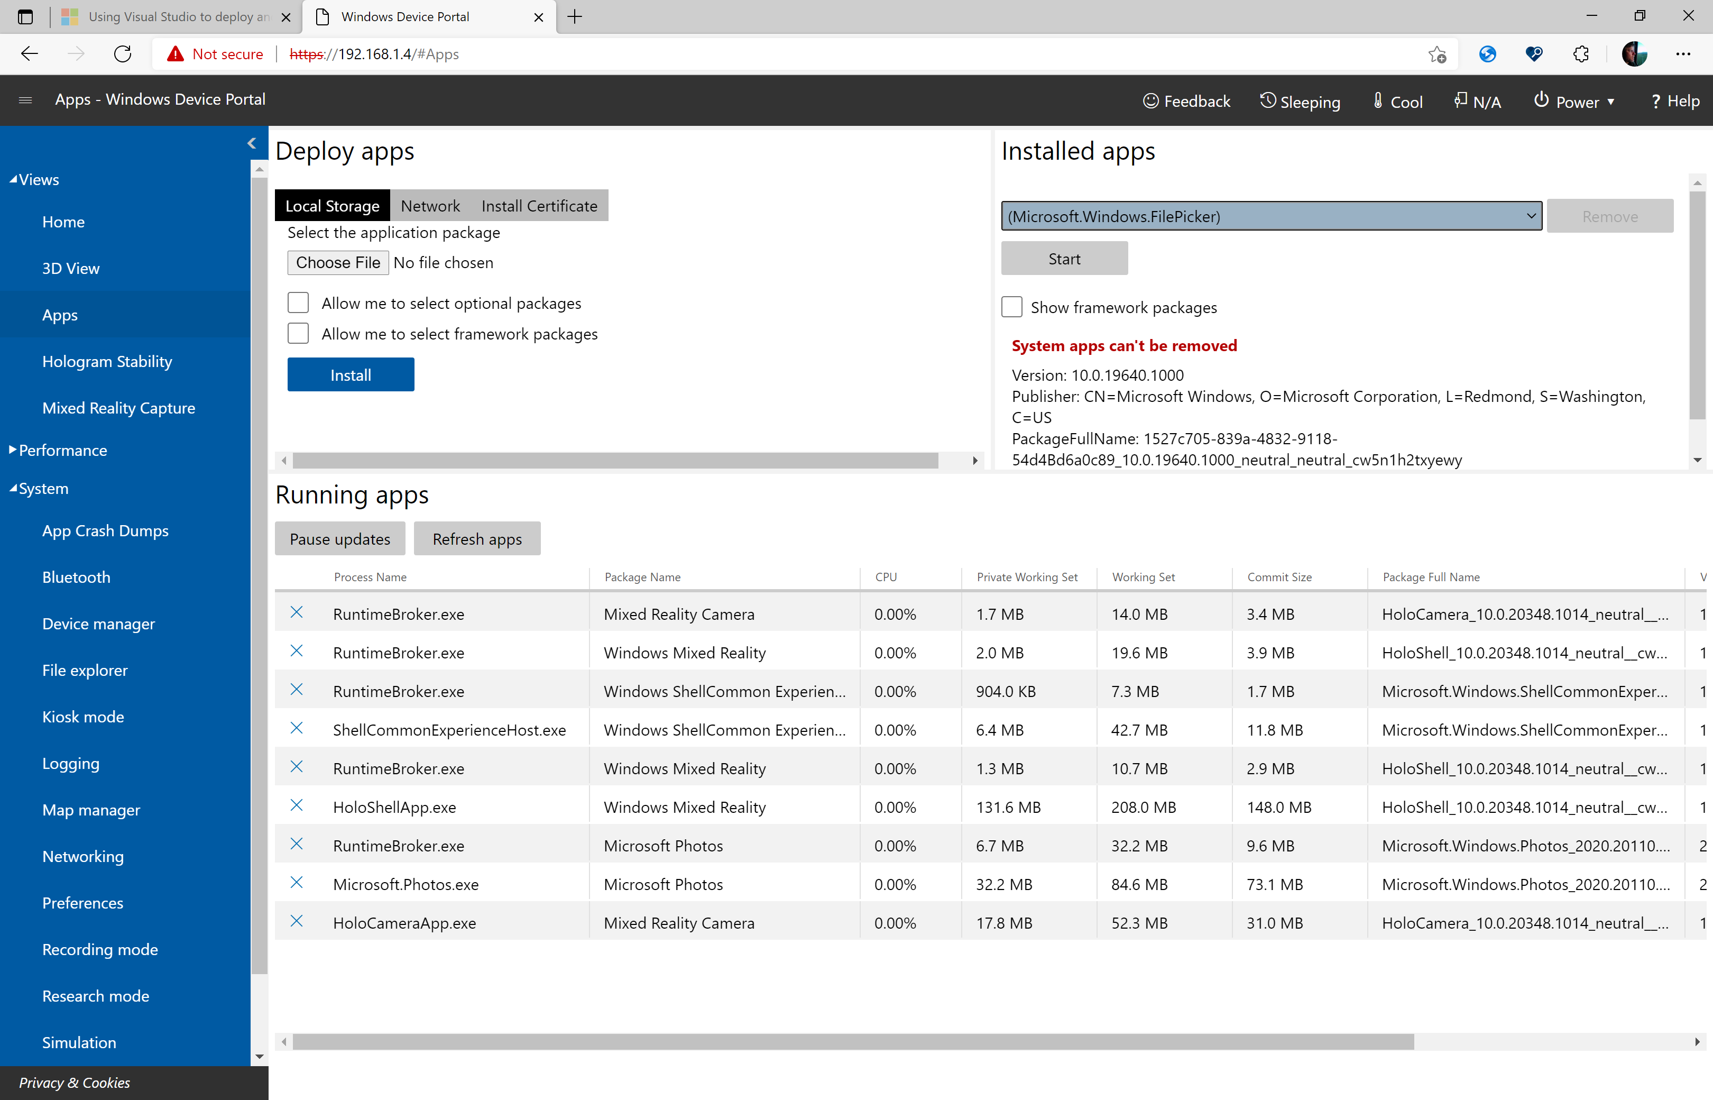1713x1100 pixels.
Task: Open the hamburger menu in portal header
Action: [x=25, y=100]
